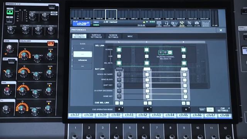Select the CH37-48 meter bank thumbnail
The height and width of the screenshot is (139, 247).
tap(111, 15)
